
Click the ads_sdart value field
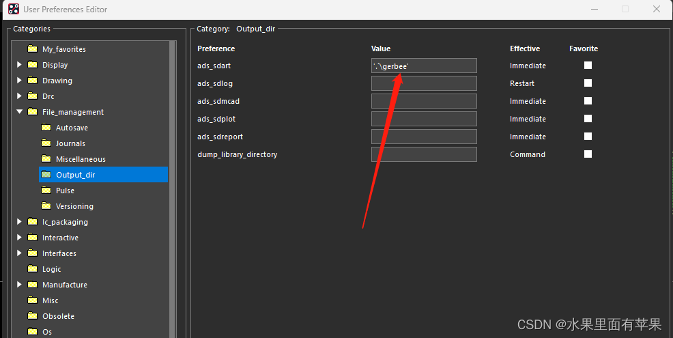pos(424,66)
